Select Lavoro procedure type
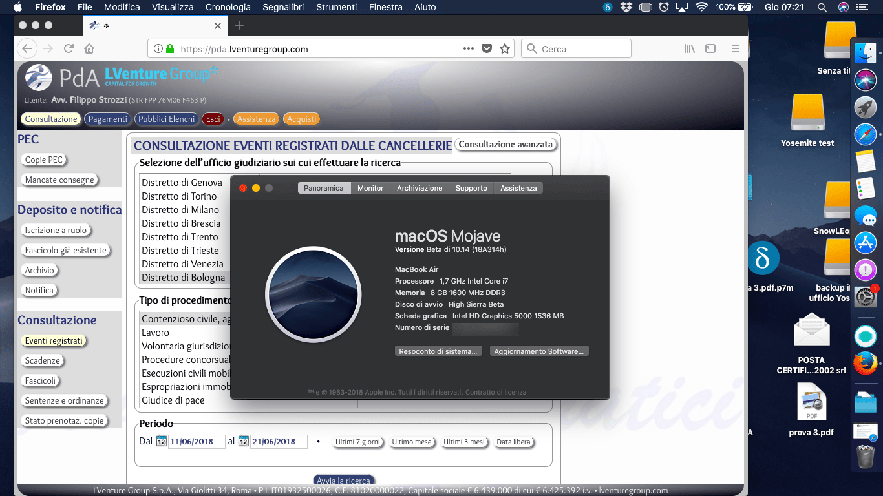 click(156, 333)
